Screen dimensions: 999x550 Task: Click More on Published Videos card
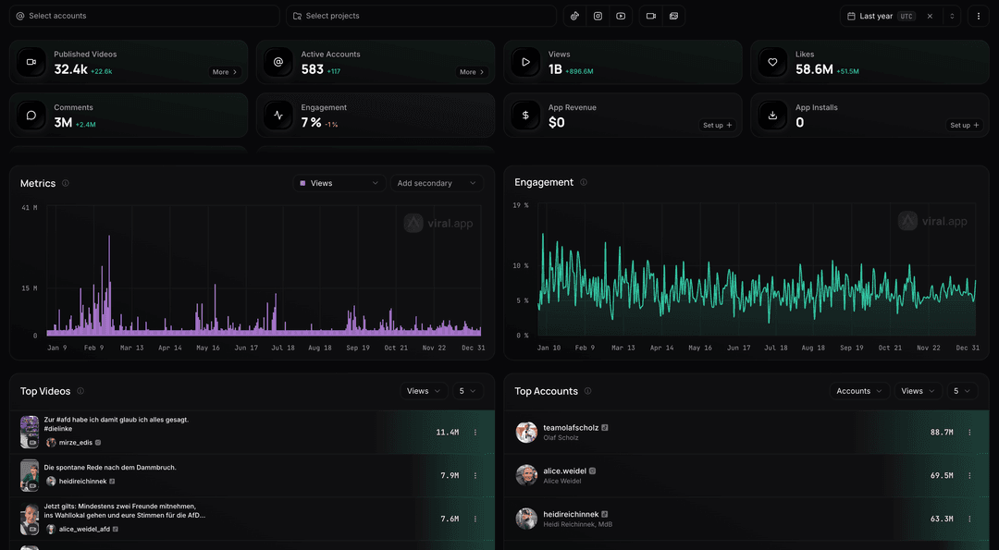pyautogui.click(x=225, y=72)
